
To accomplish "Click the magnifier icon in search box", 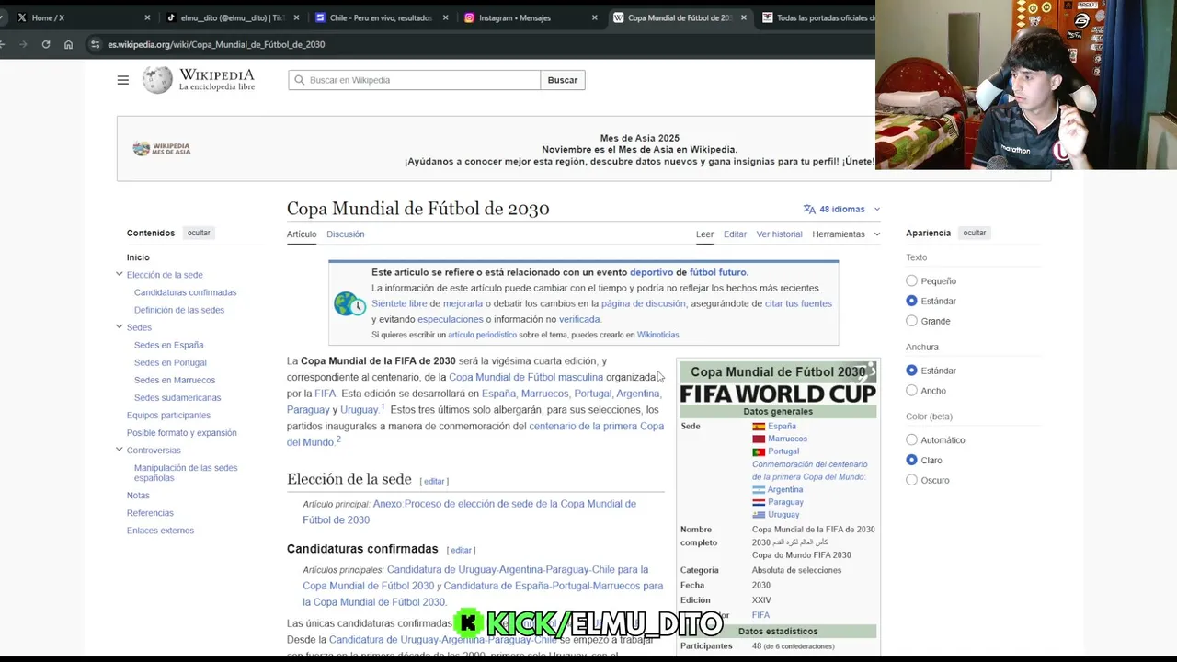I will pyautogui.click(x=299, y=80).
